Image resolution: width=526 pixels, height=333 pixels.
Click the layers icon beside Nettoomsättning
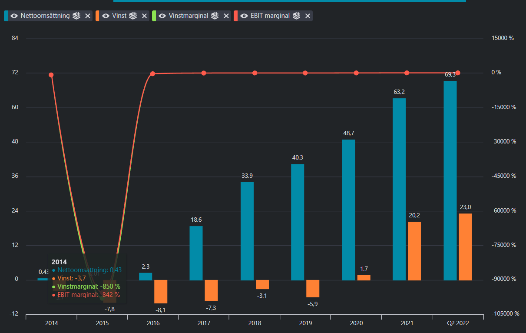[x=76, y=16]
